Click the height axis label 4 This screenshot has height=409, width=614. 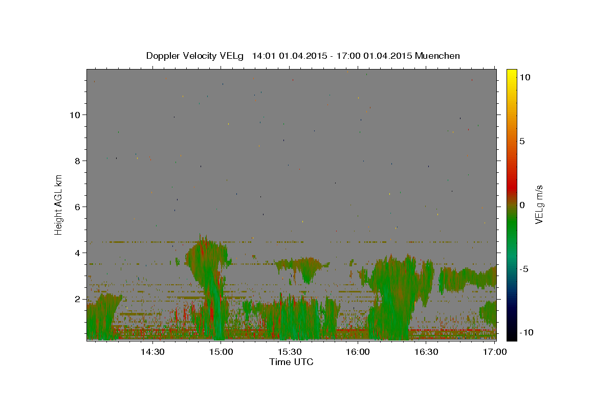pos(78,253)
